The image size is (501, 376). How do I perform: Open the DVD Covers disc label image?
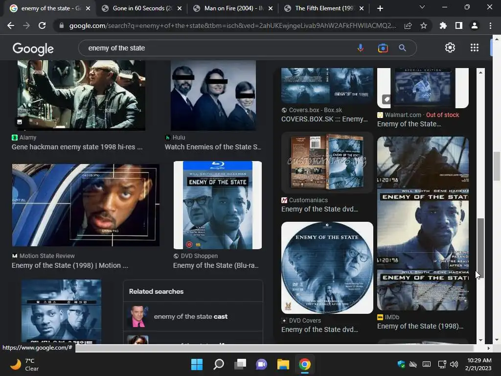pos(327,268)
